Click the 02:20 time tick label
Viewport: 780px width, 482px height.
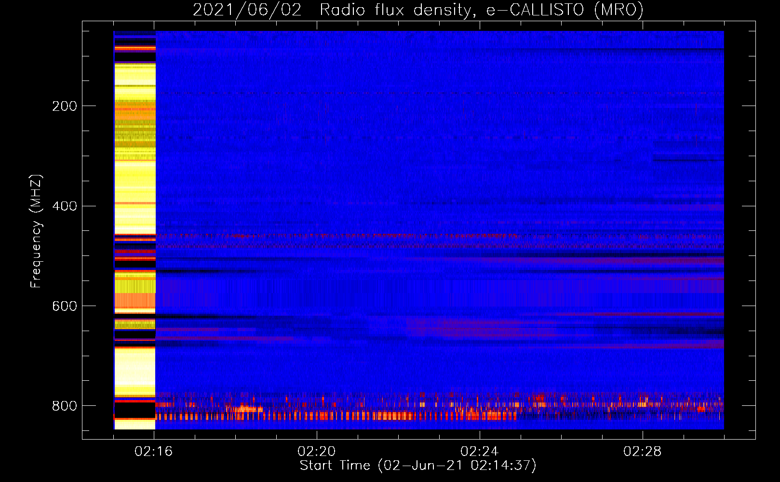[317, 452]
